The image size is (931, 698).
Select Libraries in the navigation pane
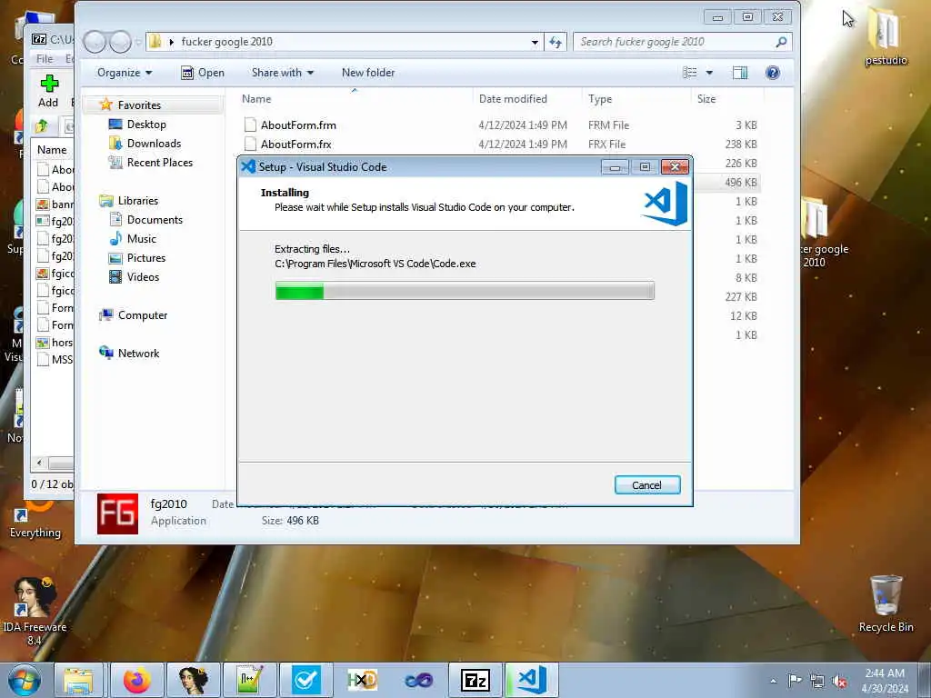[138, 201]
